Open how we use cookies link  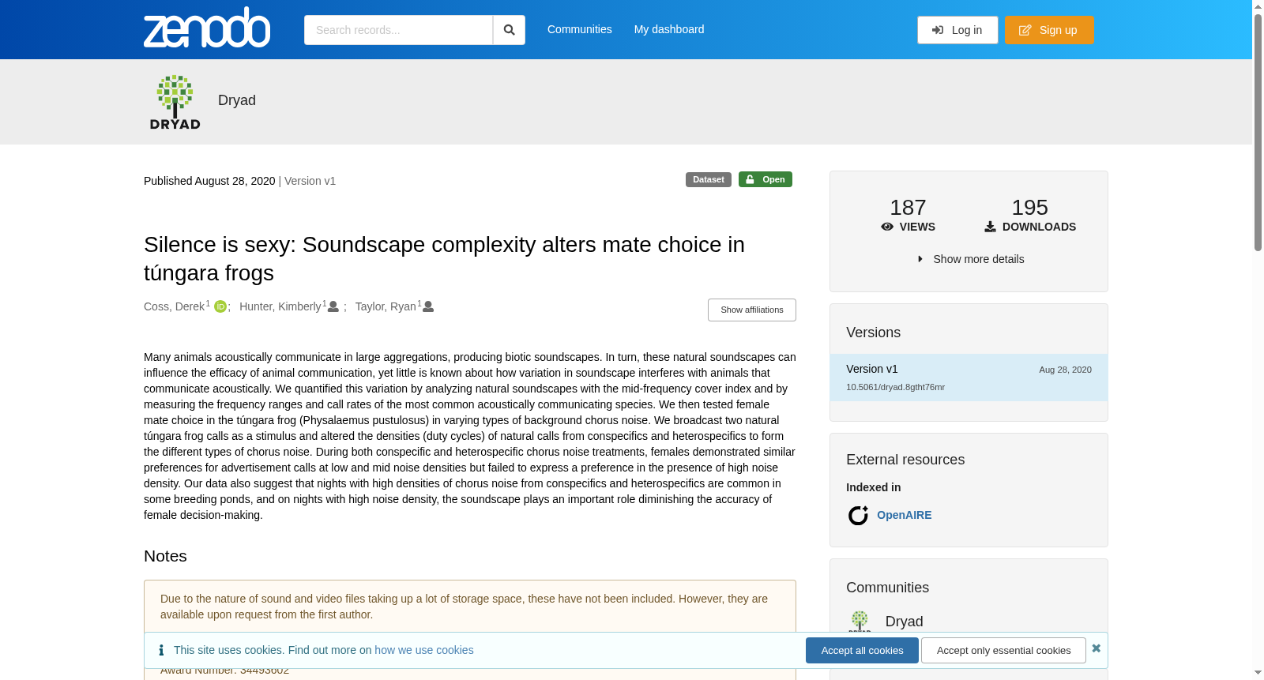pos(424,650)
